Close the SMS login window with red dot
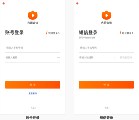Screen dimensions: 139x120 [77, 4]
